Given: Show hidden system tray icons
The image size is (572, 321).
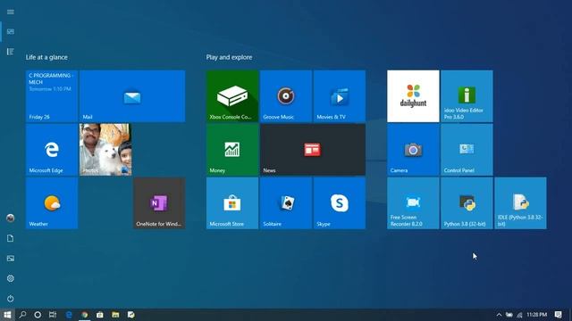Looking at the screenshot, I should 499,315.
